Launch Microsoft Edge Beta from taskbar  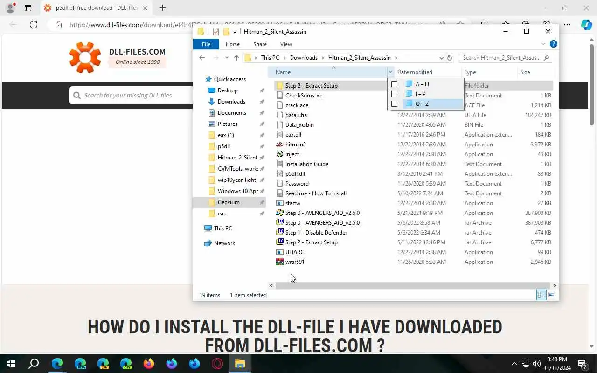(80, 364)
